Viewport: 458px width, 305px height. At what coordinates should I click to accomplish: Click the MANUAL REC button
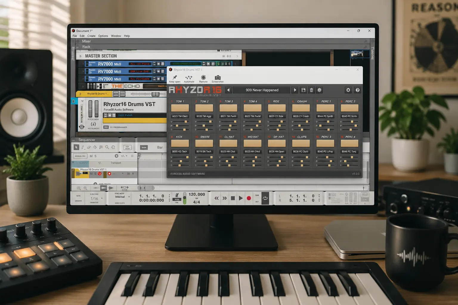pos(80,156)
